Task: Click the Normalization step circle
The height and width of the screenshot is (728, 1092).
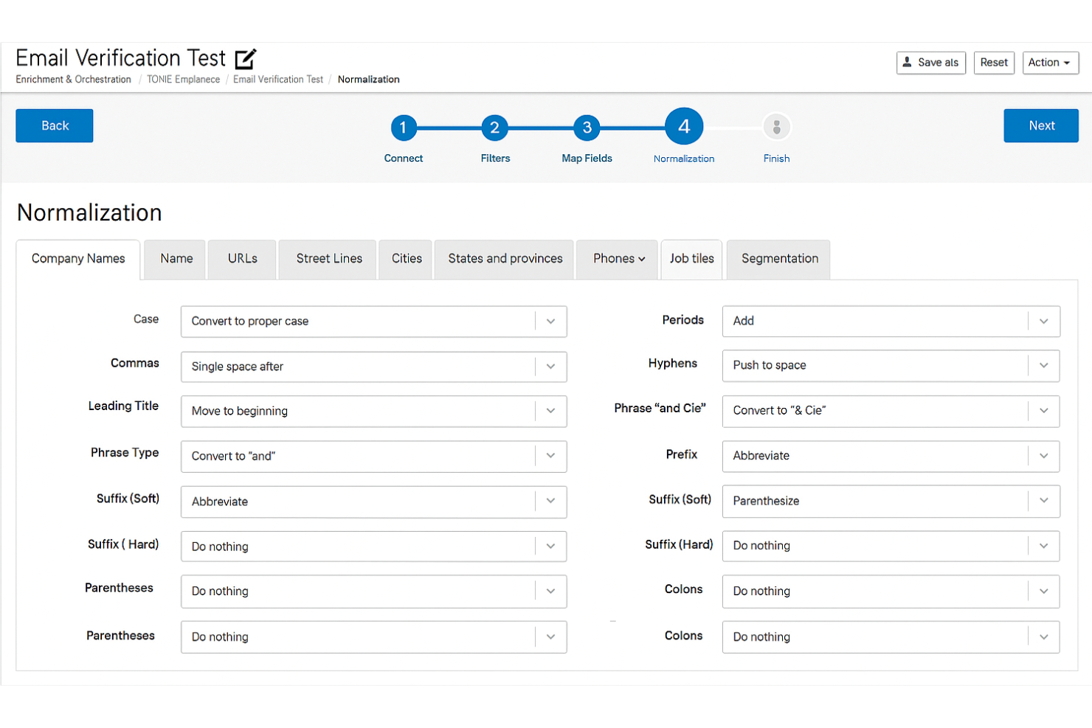Action: point(683,127)
